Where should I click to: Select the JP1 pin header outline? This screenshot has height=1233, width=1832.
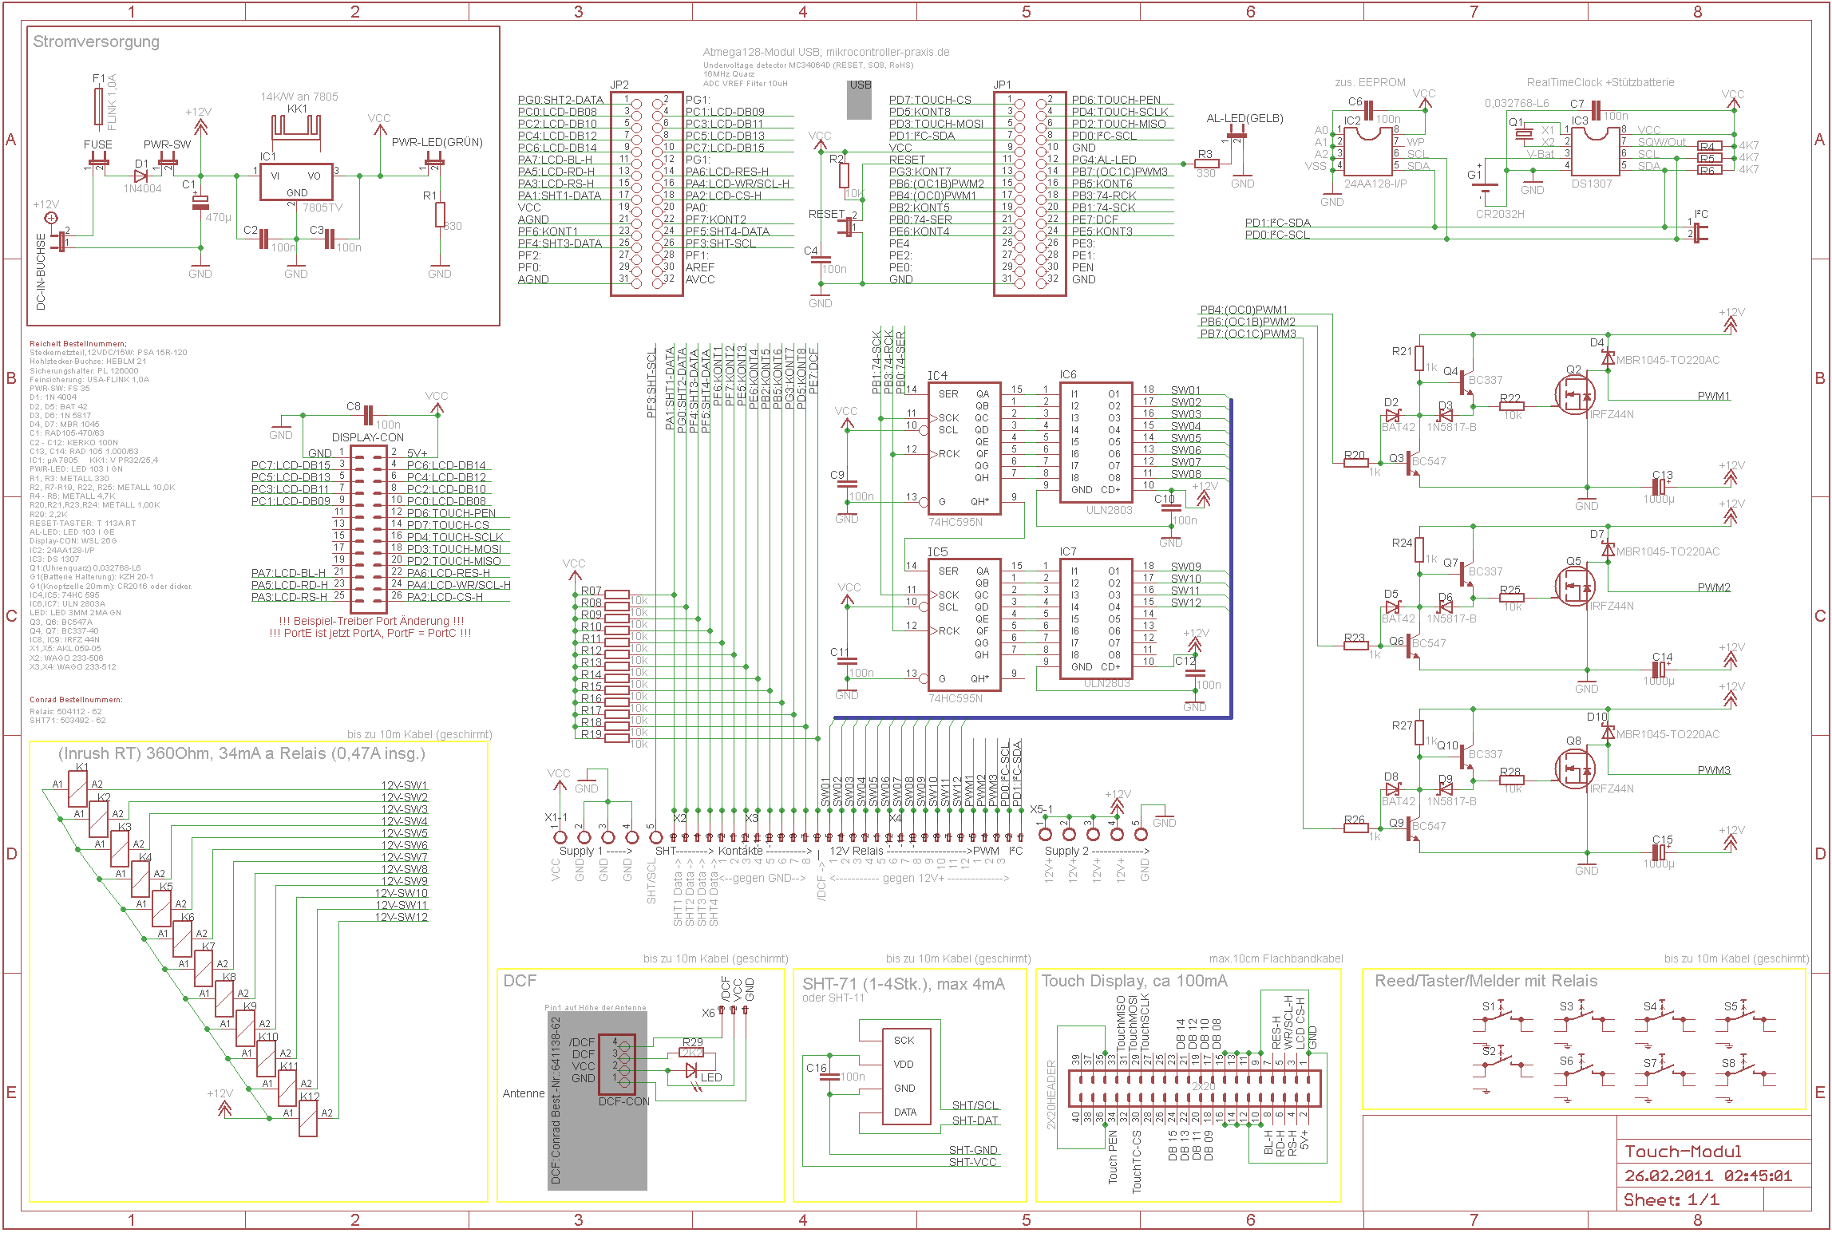pyautogui.click(x=1030, y=194)
